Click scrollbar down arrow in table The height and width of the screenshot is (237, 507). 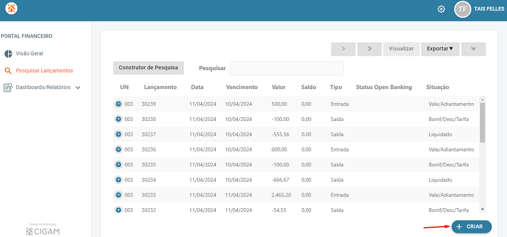click(x=483, y=209)
